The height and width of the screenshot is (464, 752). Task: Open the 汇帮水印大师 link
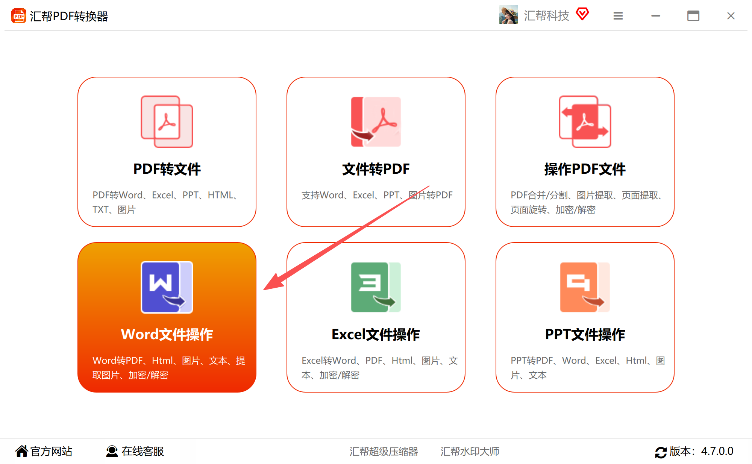[x=470, y=451]
